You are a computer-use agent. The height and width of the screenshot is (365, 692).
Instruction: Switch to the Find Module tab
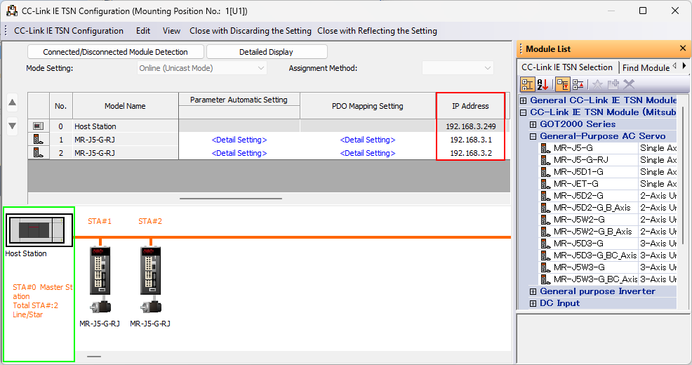[x=646, y=68]
